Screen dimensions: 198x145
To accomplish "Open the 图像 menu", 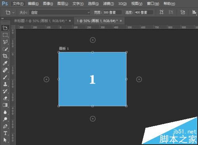I will point(48,4).
